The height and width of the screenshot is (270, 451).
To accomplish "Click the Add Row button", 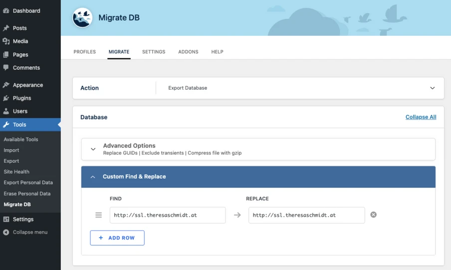I will point(117,238).
